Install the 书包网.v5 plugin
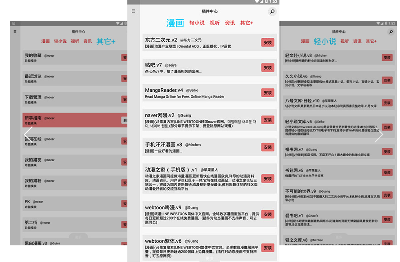 coord(387,173)
